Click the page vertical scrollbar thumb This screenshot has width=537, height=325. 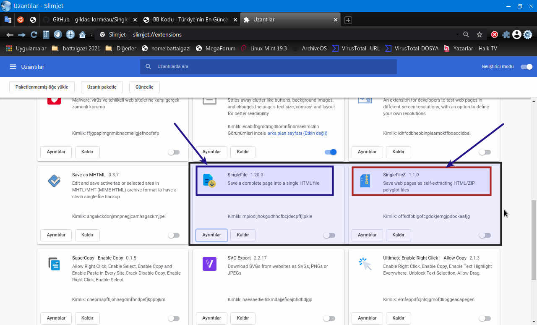534,240
